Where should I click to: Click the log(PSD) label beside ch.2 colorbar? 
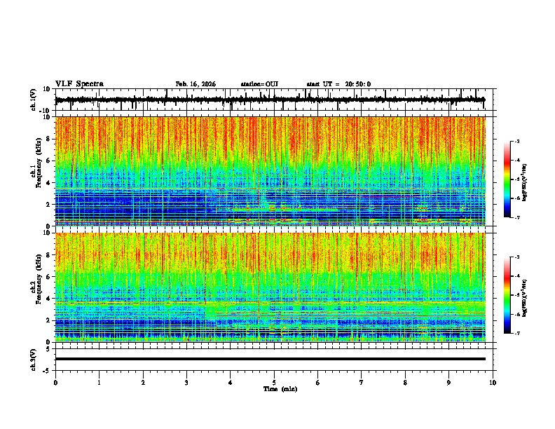point(525,297)
